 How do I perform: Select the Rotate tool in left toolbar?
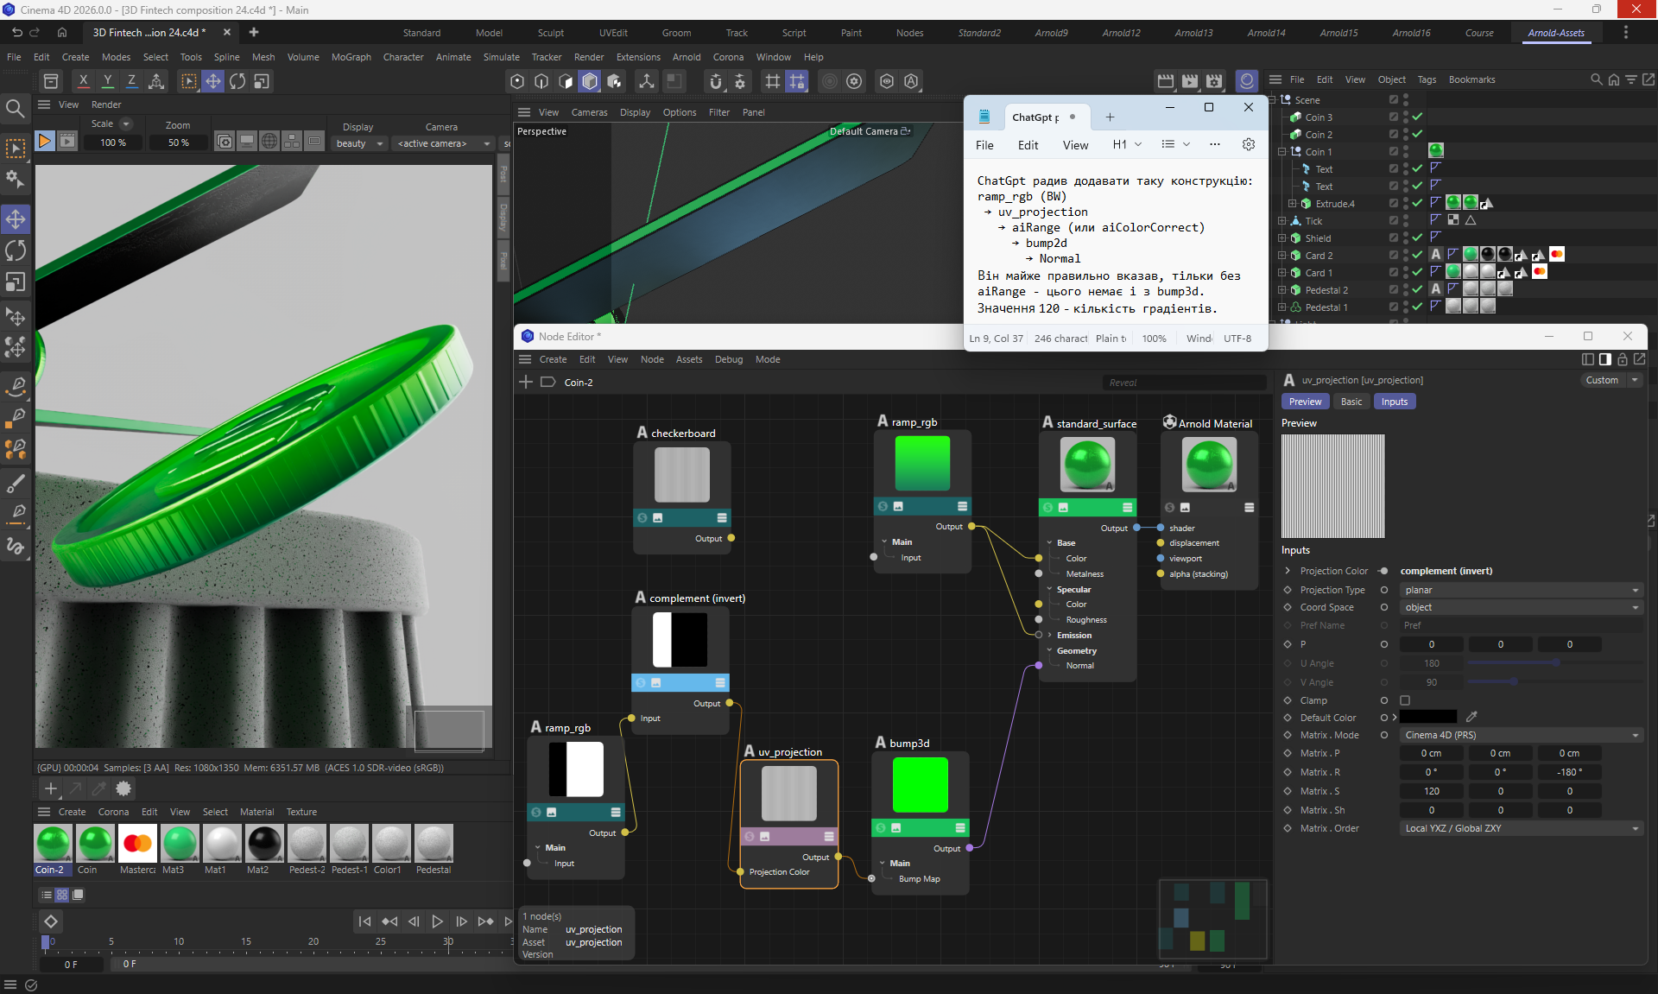click(16, 250)
